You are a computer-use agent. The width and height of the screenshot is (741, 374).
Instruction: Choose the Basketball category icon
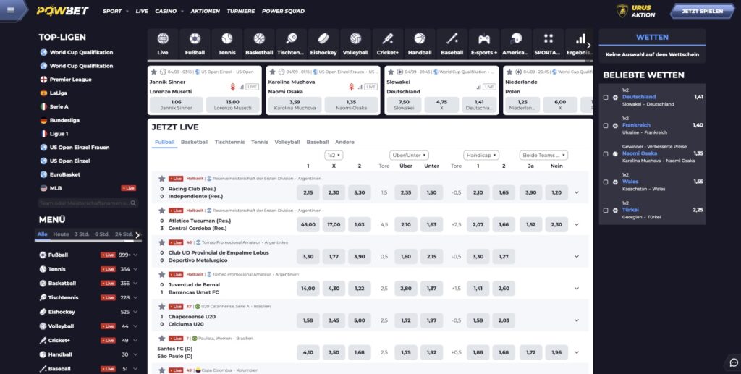click(x=259, y=43)
